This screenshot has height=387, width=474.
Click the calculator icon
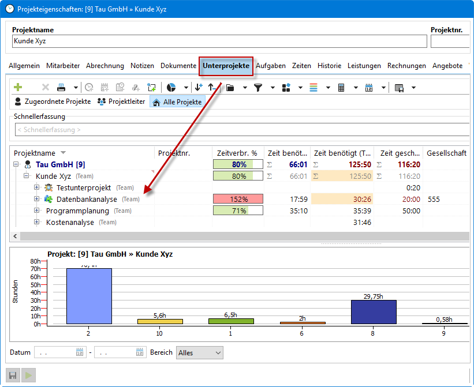pyautogui.click(x=341, y=88)
